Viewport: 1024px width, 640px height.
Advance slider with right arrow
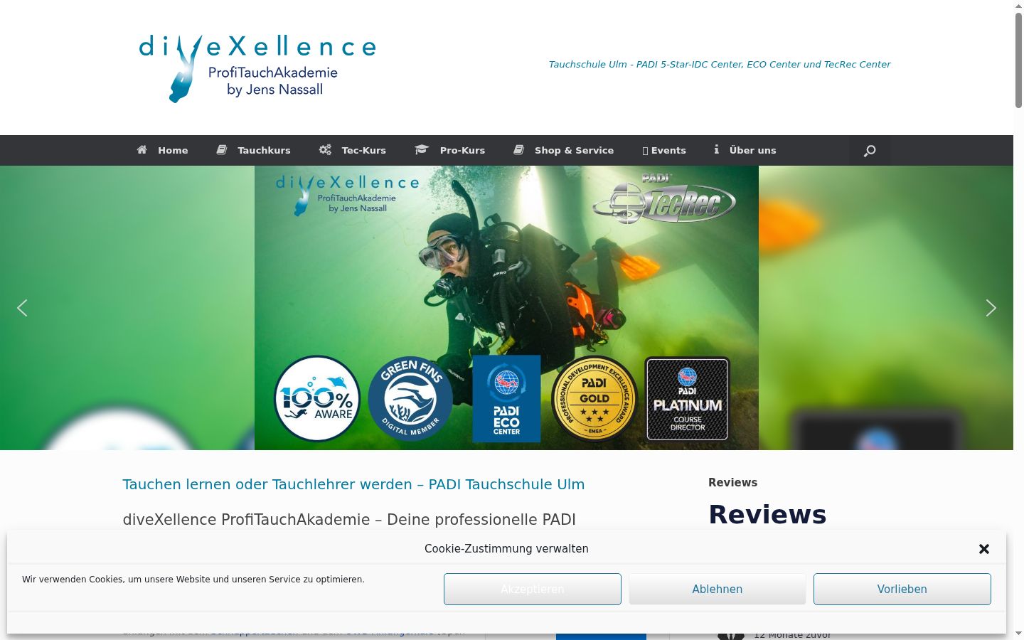coord(991,308)
